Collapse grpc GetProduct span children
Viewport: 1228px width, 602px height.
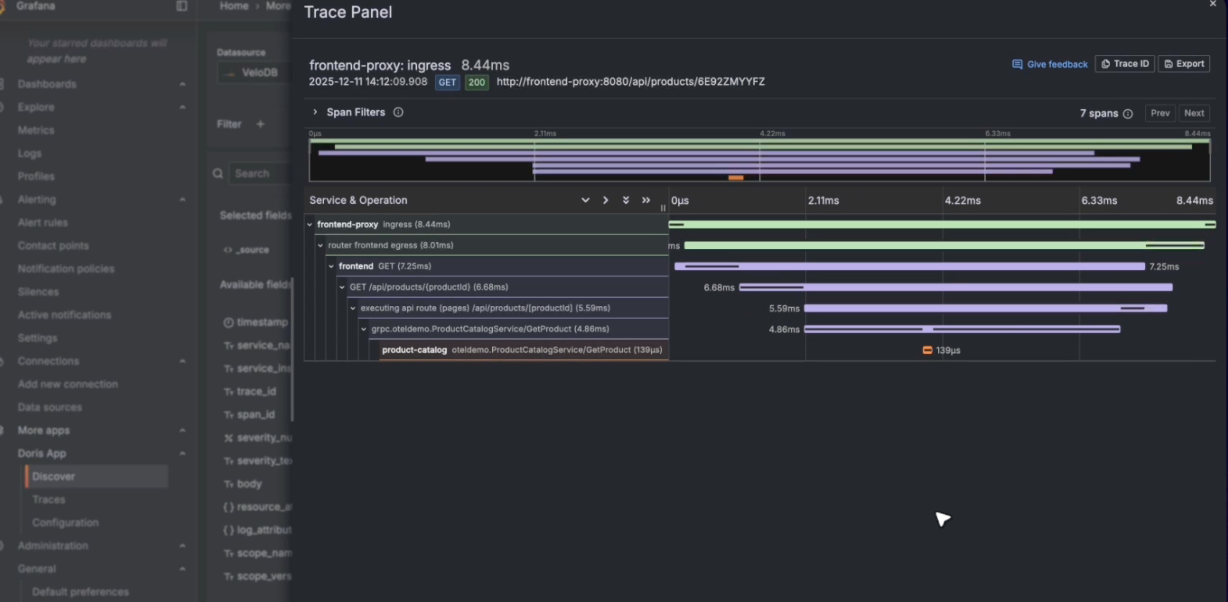point(364,329)
